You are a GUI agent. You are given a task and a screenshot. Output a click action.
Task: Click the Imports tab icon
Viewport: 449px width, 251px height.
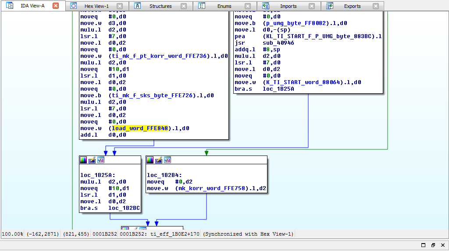tap(265, 6)
